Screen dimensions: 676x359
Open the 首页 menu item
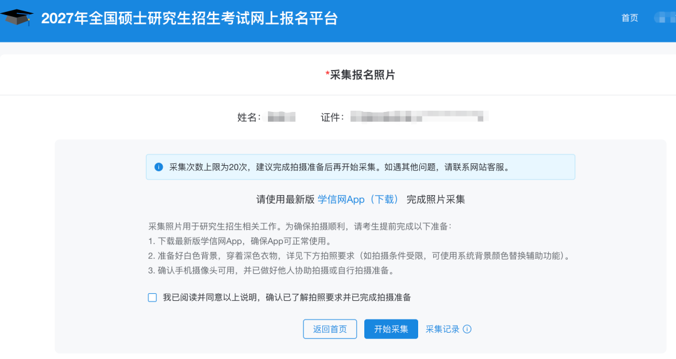(x=630, y=18)
